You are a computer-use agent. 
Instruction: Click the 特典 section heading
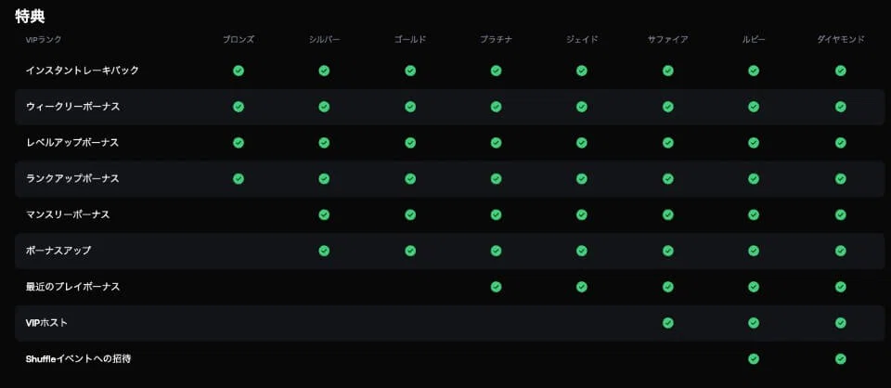click(31, 16)
